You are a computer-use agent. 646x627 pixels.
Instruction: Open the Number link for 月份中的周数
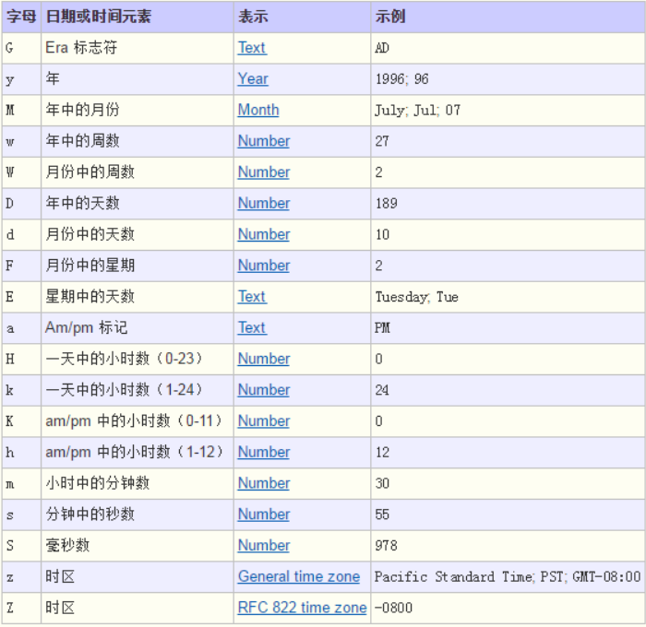[x=264, y=172]
